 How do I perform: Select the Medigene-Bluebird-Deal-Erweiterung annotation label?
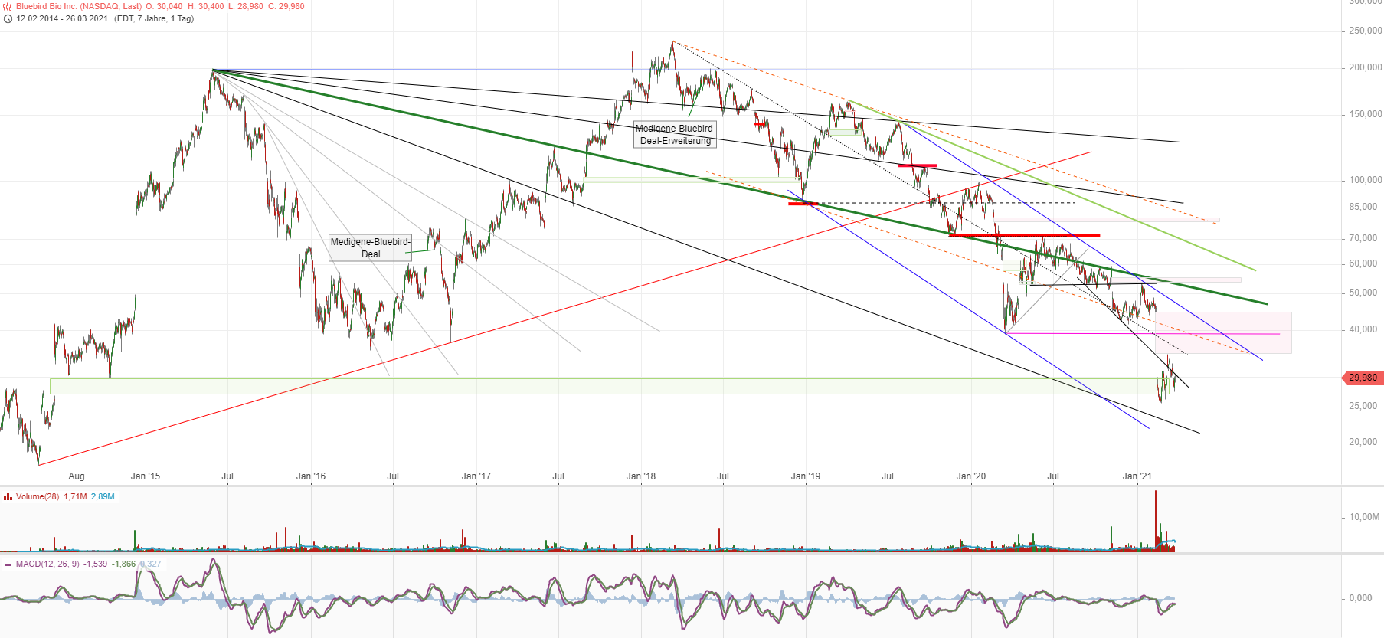click(675, 135)
